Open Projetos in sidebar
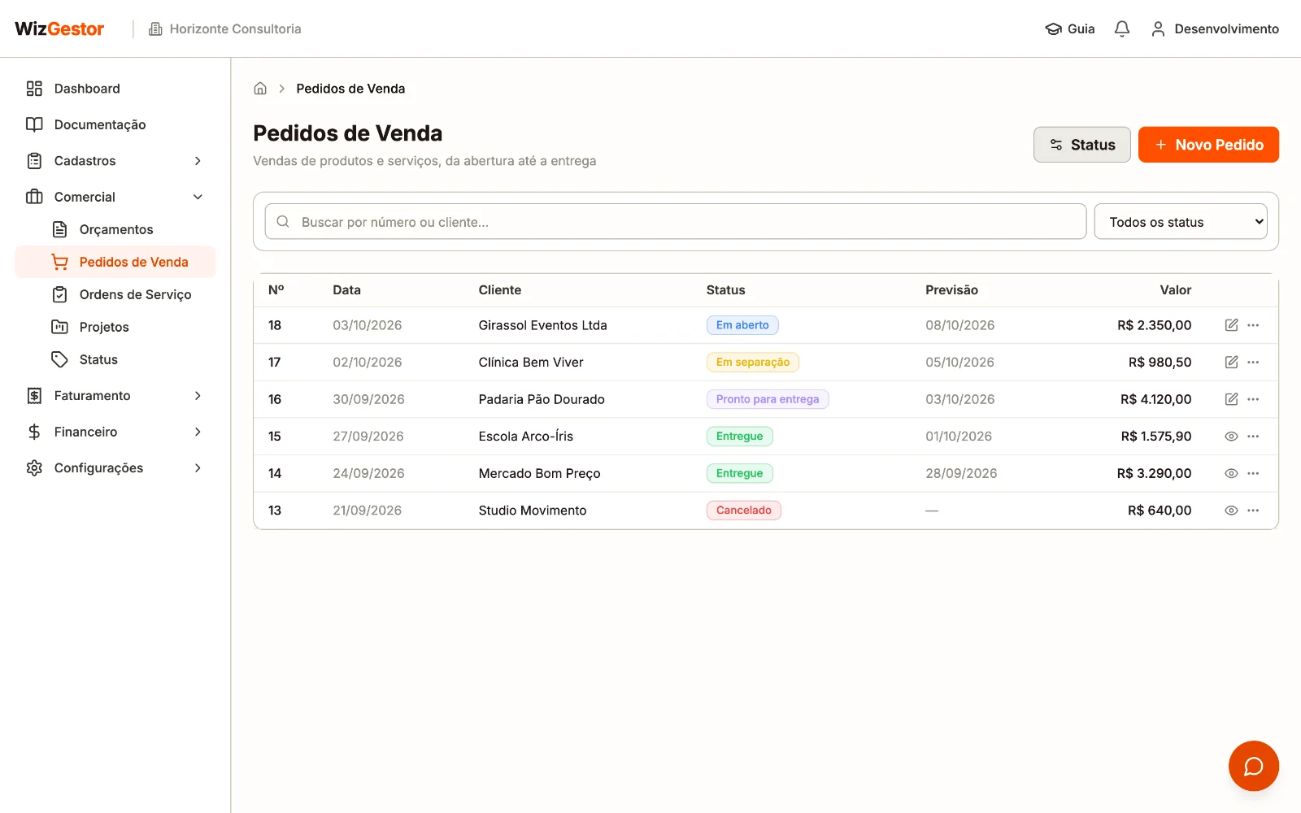This screenshot has width=1301, height=813. click(115, 327)
